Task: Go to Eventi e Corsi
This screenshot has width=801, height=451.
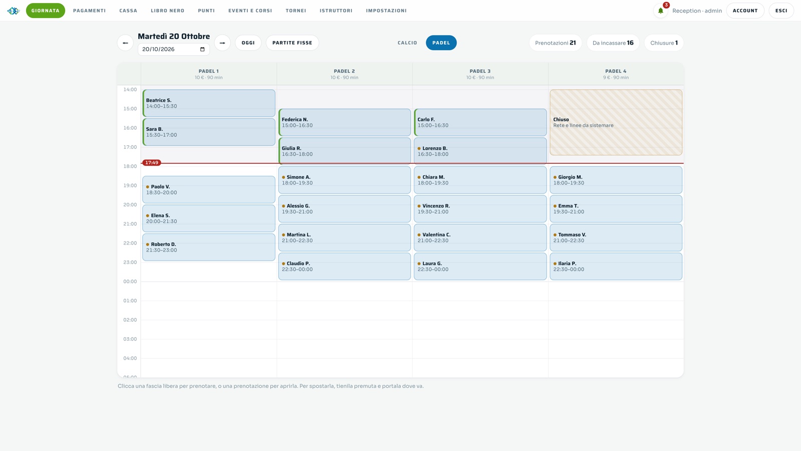Action: [x=250, y=11]
